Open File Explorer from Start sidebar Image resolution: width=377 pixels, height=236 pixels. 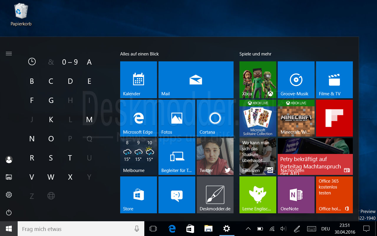[x=9, y=177]
